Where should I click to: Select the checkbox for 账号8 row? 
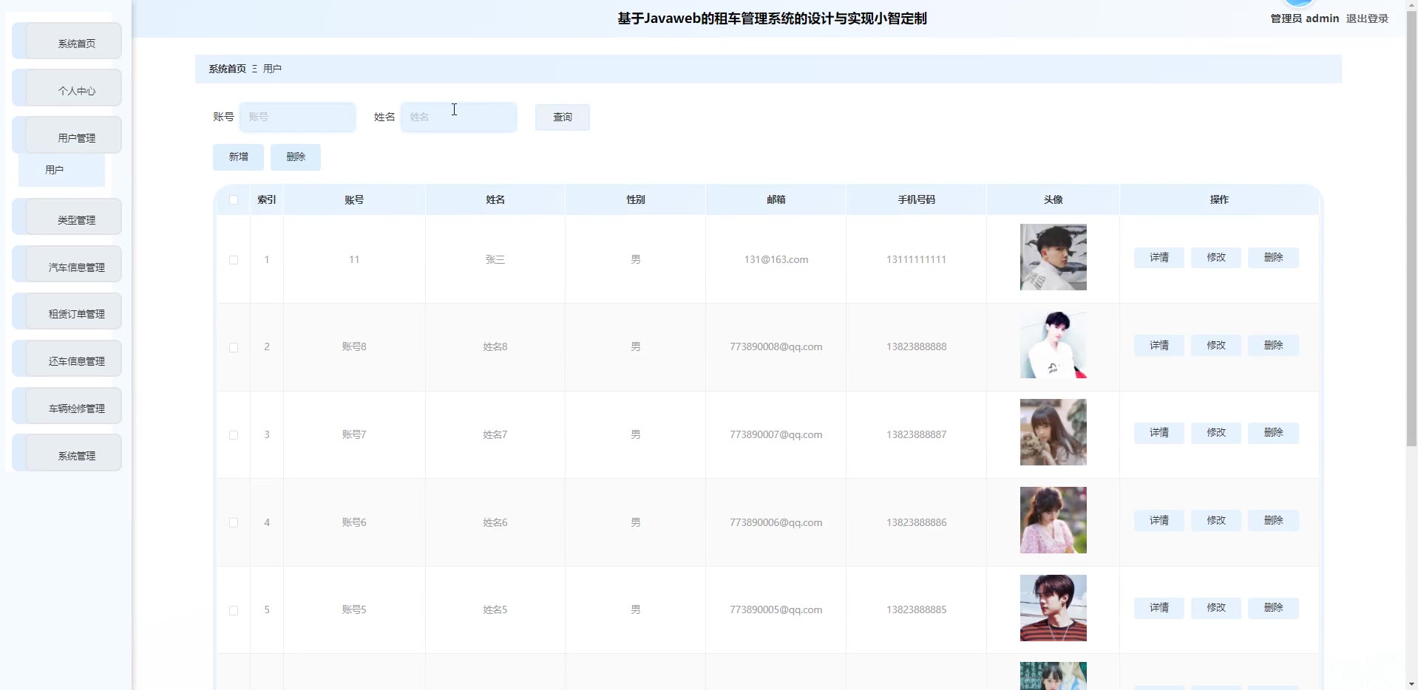234,347
